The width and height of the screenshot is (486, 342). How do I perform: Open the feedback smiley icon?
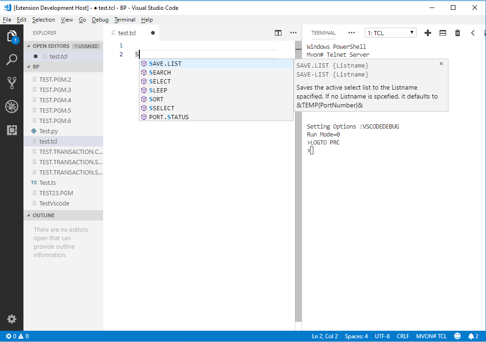pos(457,336)
